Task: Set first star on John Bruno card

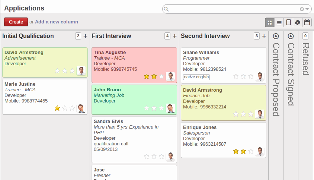Action: tap(147, 108)
